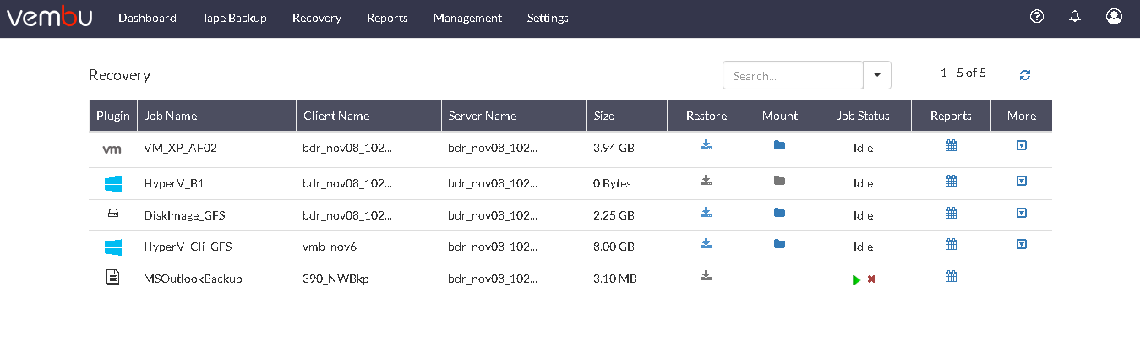The image size is (1140, 347).
Task: Open reports calendar icon for HyperV_Cli_GFS
Action: [951, 244]
